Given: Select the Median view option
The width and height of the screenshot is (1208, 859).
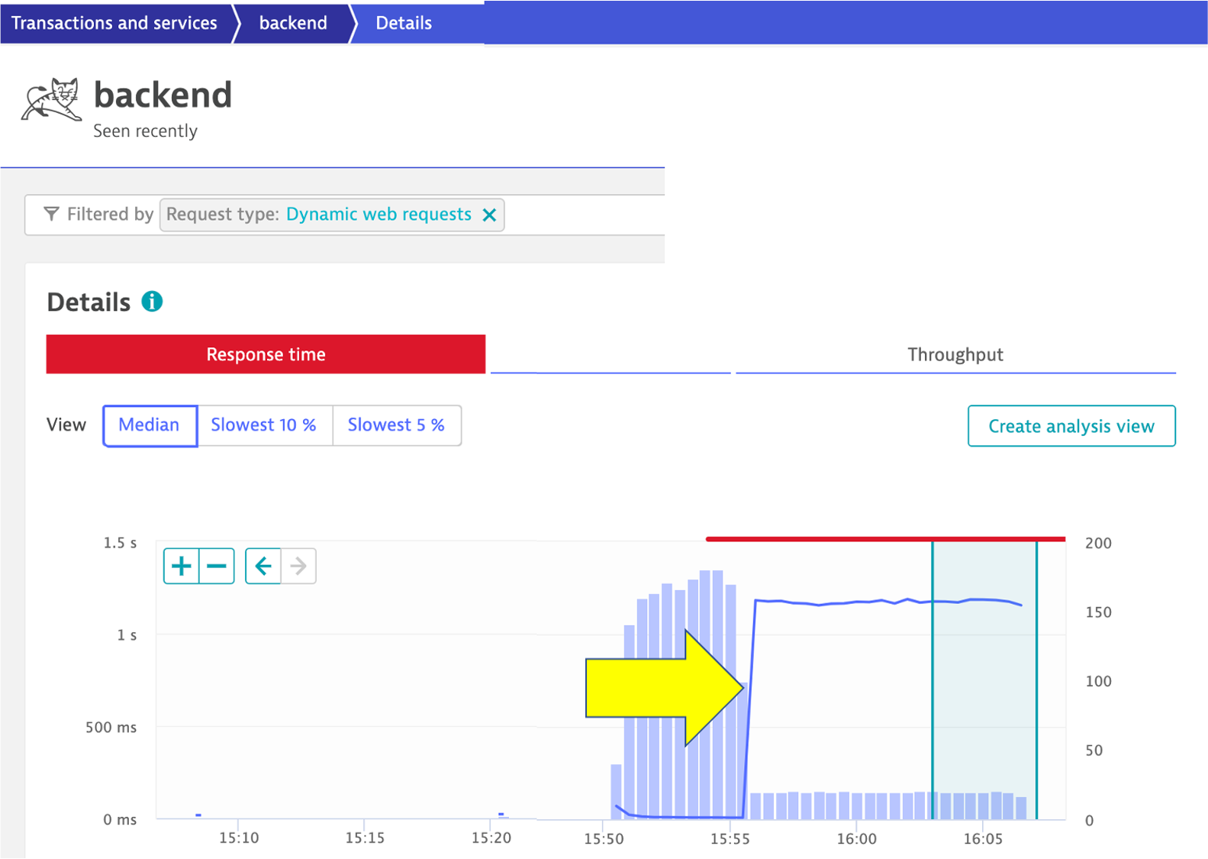Looking at the screenshot, I should tap(150, 425).
